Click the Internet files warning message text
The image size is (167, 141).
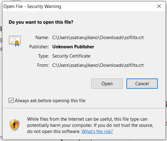pos(90,125)
